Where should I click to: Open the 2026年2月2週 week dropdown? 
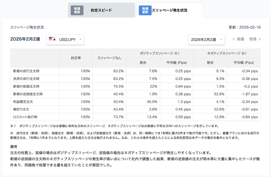click(207, 40)
